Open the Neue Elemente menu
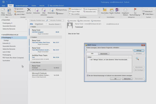This screenshot has height=104, width=156. (9, 12)
